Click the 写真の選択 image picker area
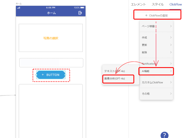184x138 pixels. [51, 38]
